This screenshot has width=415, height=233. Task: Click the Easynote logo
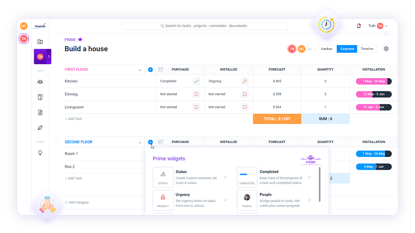click(x=40, y=26)
